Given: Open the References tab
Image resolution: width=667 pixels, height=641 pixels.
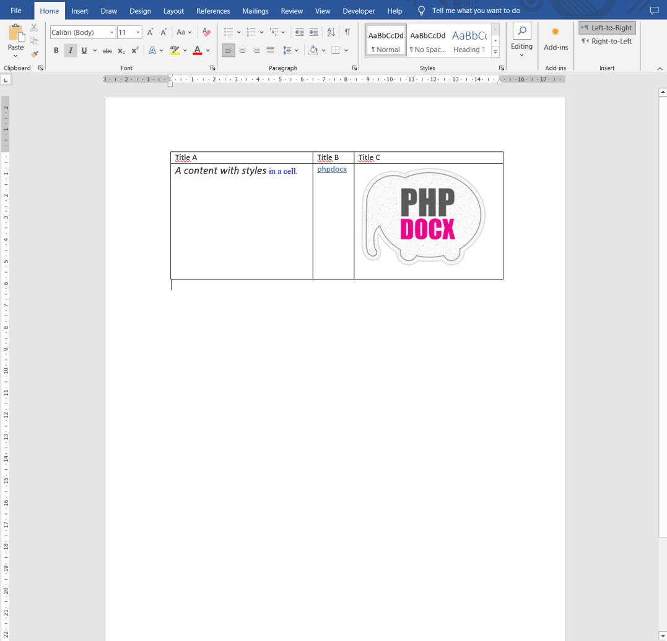Looking at the screenshot, I should coord(213,11).
